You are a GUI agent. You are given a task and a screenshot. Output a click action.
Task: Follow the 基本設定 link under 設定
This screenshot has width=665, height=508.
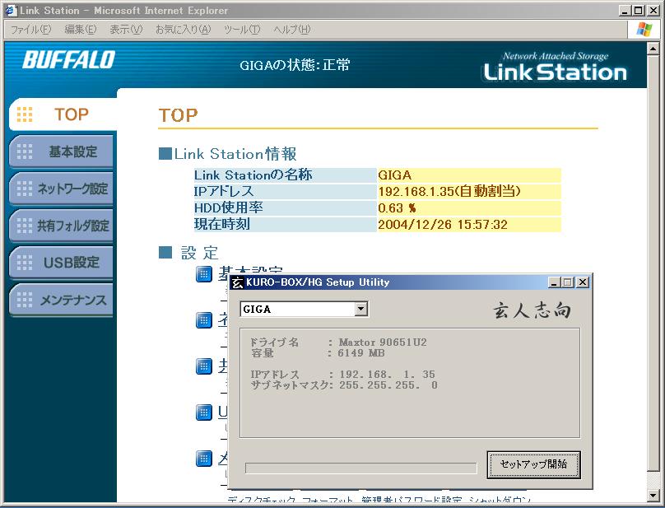click(x=250, y=272)
